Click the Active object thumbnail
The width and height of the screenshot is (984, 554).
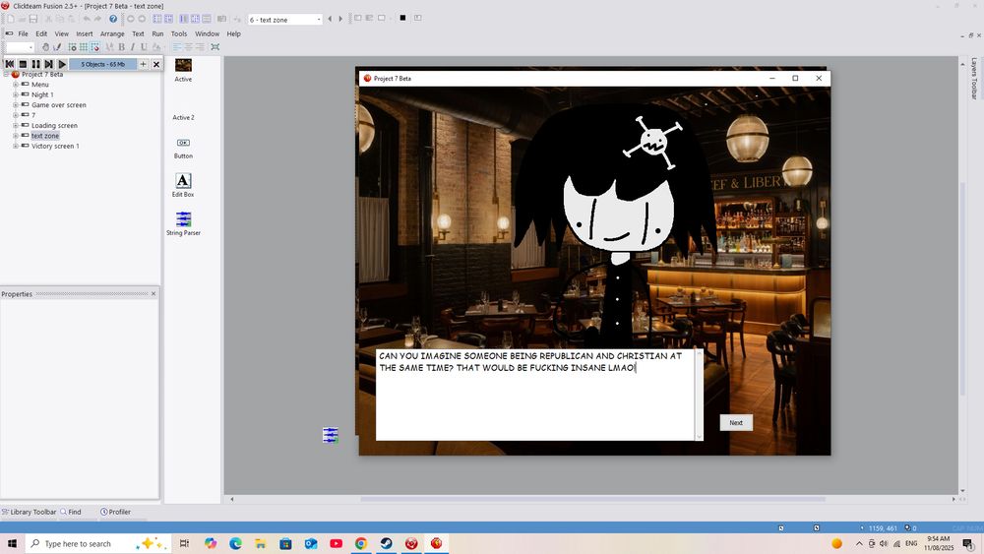point(183,65)
